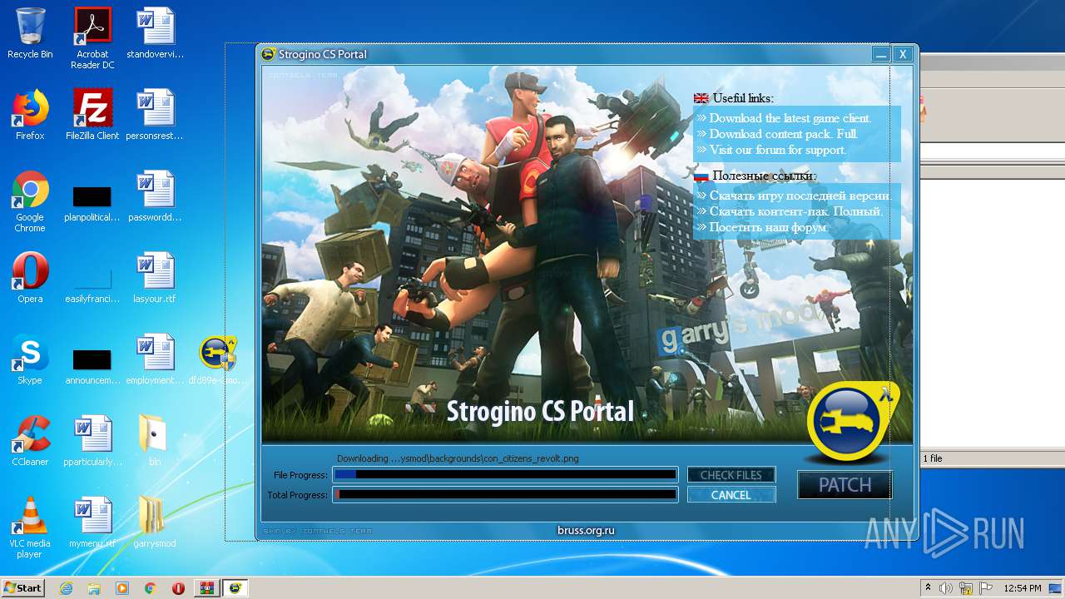
Task: Select the planpolitical... desktop file
Action: click(x=92, y=201)
